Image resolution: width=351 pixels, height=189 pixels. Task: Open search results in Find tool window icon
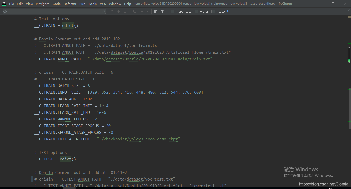(156, 12)
